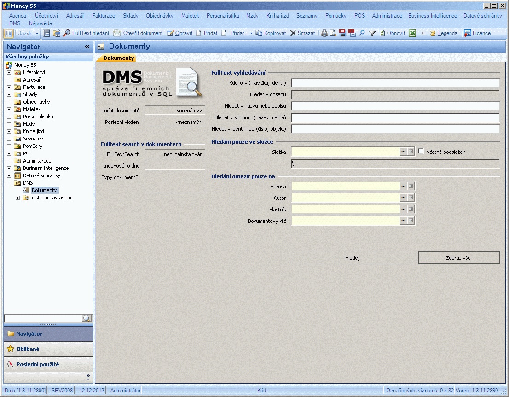Screen dimensions: 509x397
Task: Click the Hledat v názvu nebo popisu field
Action: coord(395,106)
